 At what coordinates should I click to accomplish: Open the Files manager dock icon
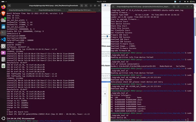click(3, 20)
